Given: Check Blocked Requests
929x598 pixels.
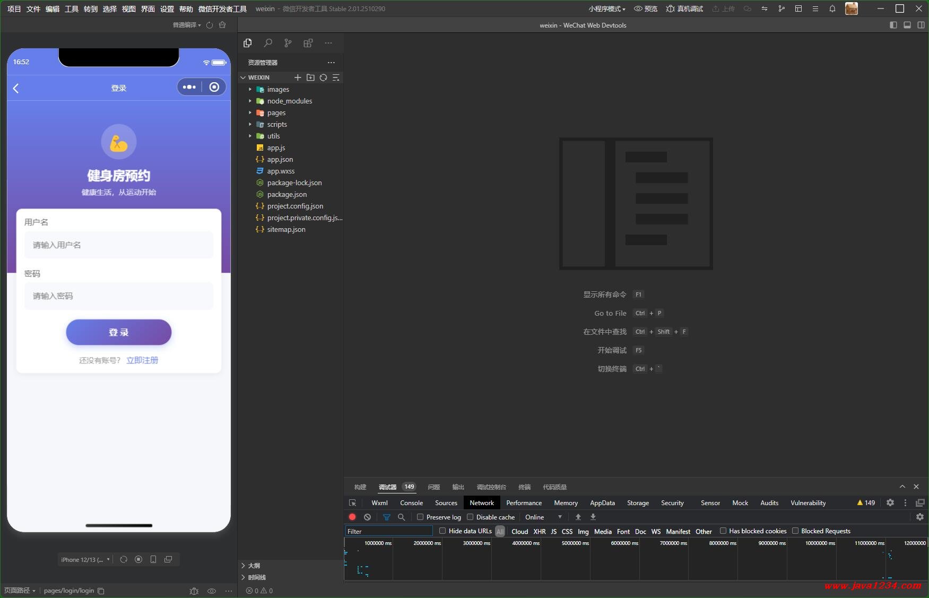Looking at the screenshot, I should 795,531.
